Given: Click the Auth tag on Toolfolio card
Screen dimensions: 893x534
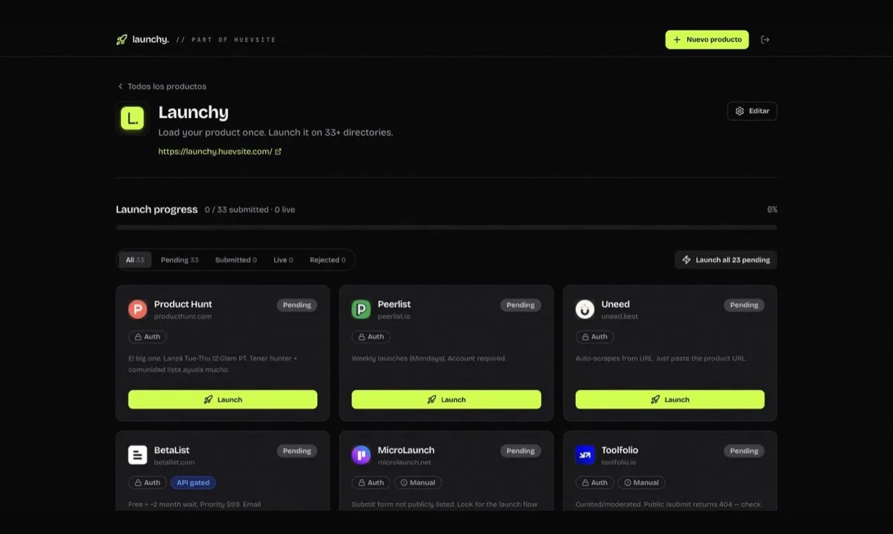Looking at the screenshot, I should click(x=595, y=483).
